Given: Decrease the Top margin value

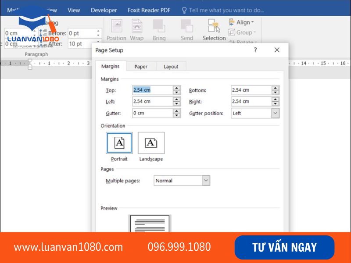Looking at the screenshot, I should pyautogui.click(x=177, y=92).
